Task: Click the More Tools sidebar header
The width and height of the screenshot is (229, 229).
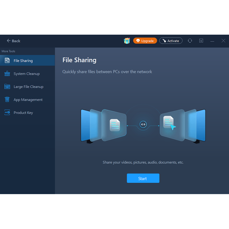Action: (x=8, y=51)
